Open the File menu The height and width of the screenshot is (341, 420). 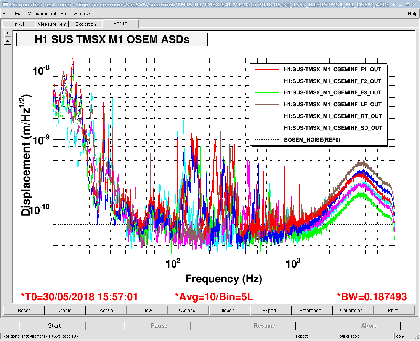pyautogui.click(x=6, y=14)
